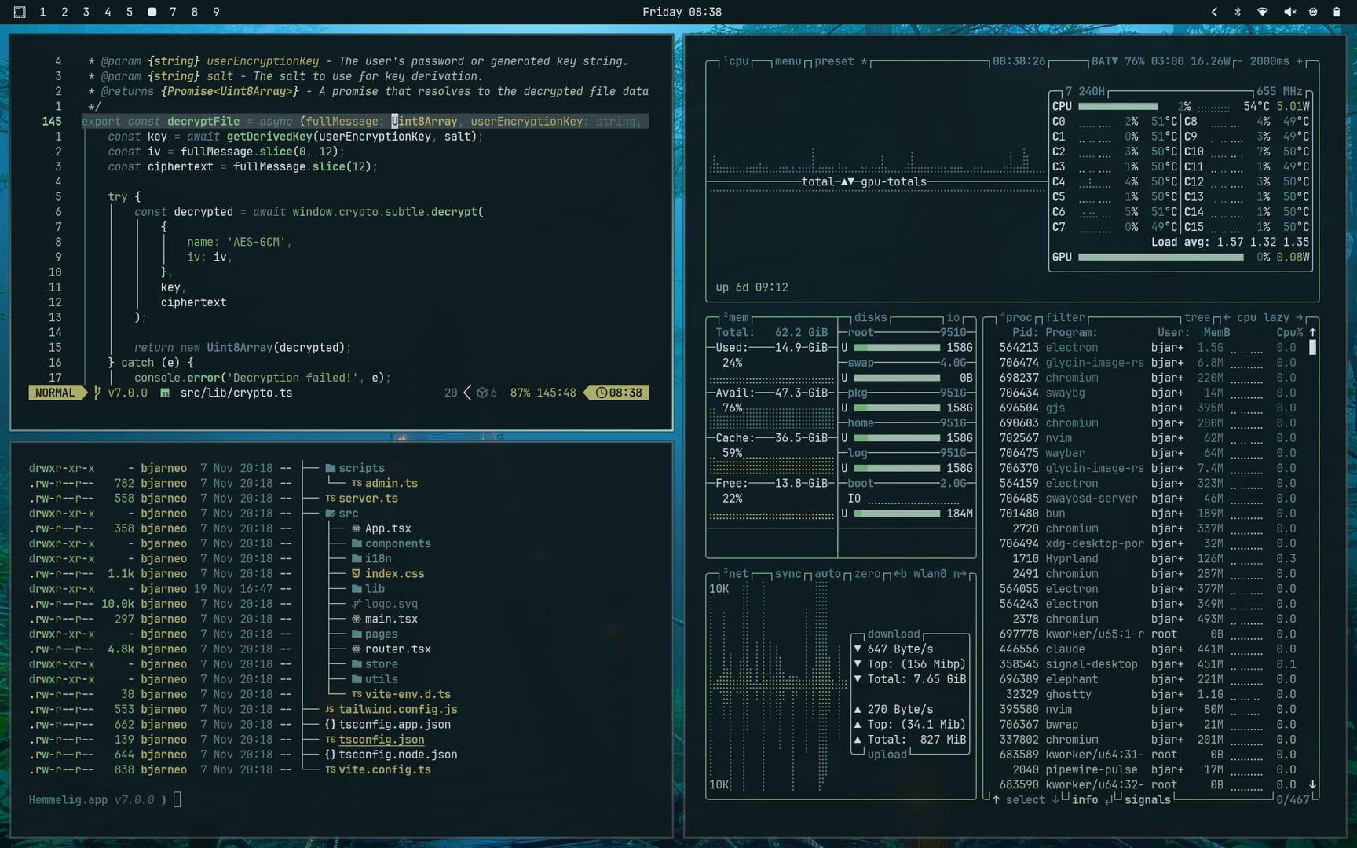Click the Bluetooth icon in the top bar

click(x=1238, y=12)
